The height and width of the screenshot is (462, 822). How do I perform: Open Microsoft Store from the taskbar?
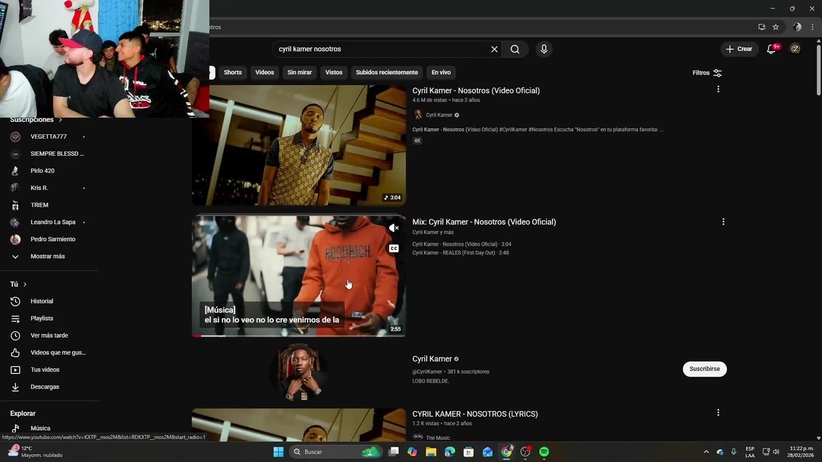click(469, 452)
